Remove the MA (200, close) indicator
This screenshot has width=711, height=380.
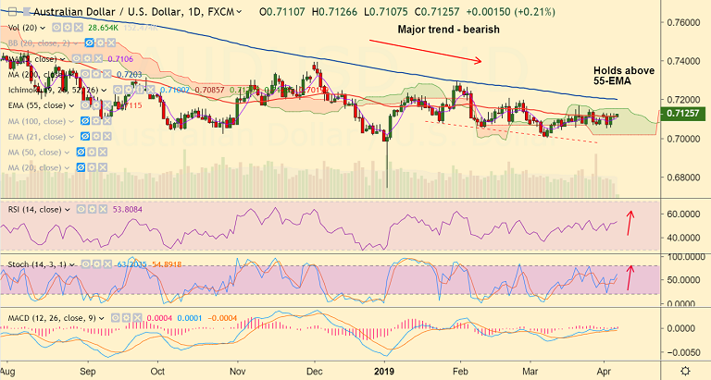tap(107, 74)
